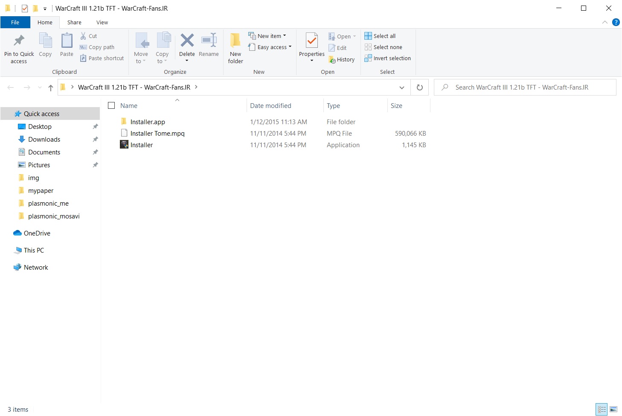Go up one folder level
The width and height of the screenshot is (622, 416).
pos(50,87)
